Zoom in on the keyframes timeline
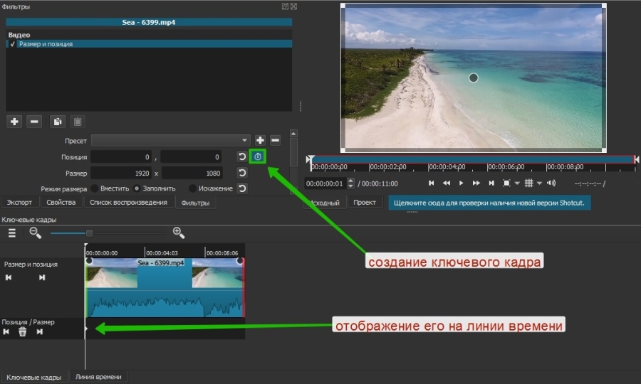This screenshot has width=641, height=384. [179, 233]
